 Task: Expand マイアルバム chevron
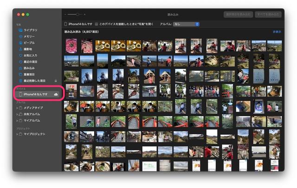click(x=17, y=120)
